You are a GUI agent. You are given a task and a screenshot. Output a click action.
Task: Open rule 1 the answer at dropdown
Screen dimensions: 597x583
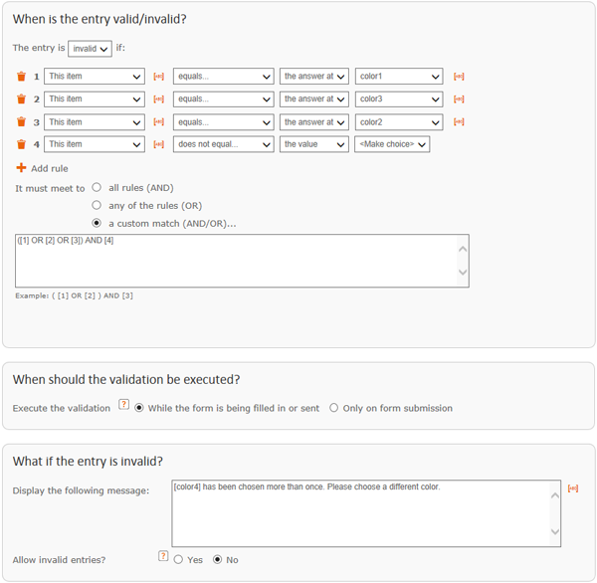pos(314,77)
